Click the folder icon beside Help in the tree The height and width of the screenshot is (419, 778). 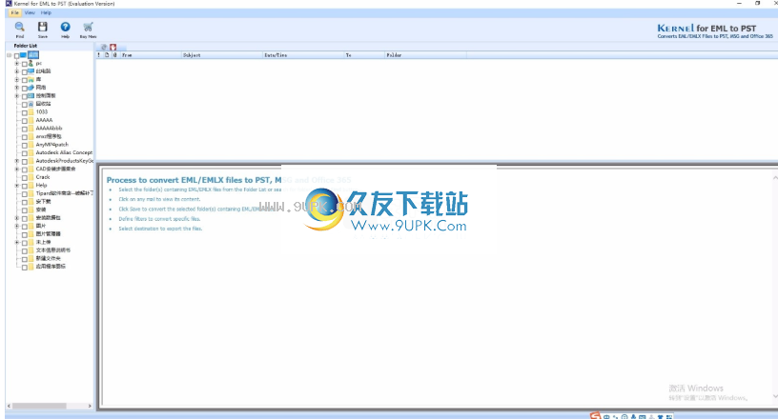[31, 185]
